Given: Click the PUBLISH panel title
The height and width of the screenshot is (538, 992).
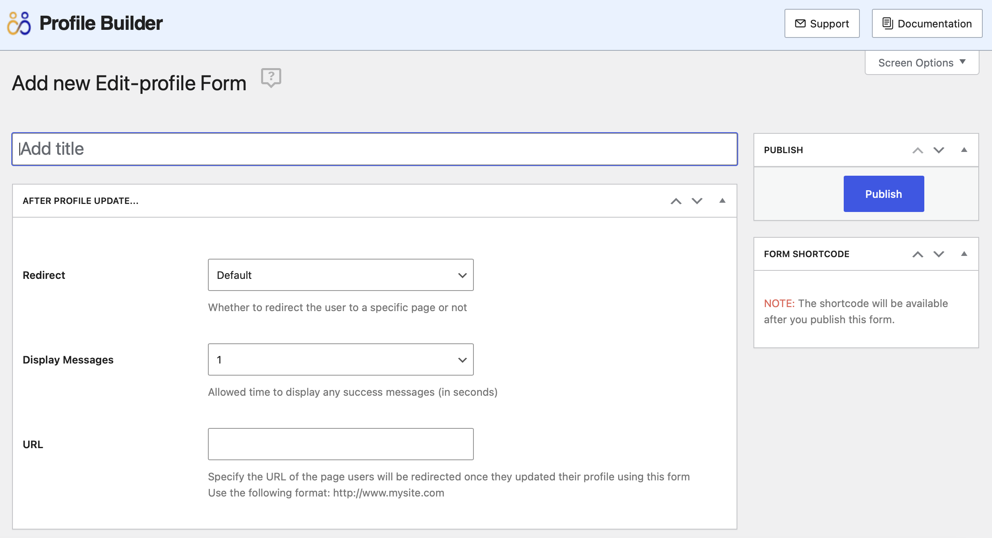Looking at the screenshot, I should tap(783, 150).
